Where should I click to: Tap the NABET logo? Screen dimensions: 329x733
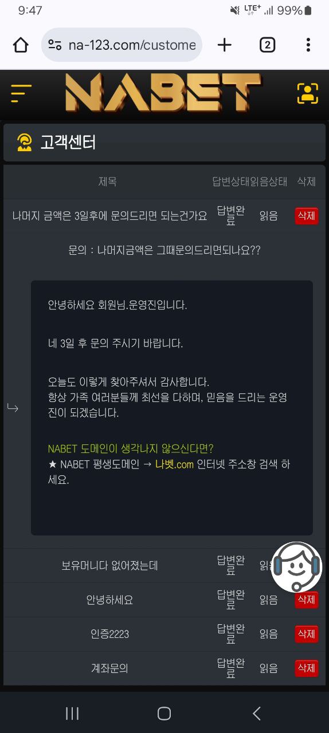[163, 93]
